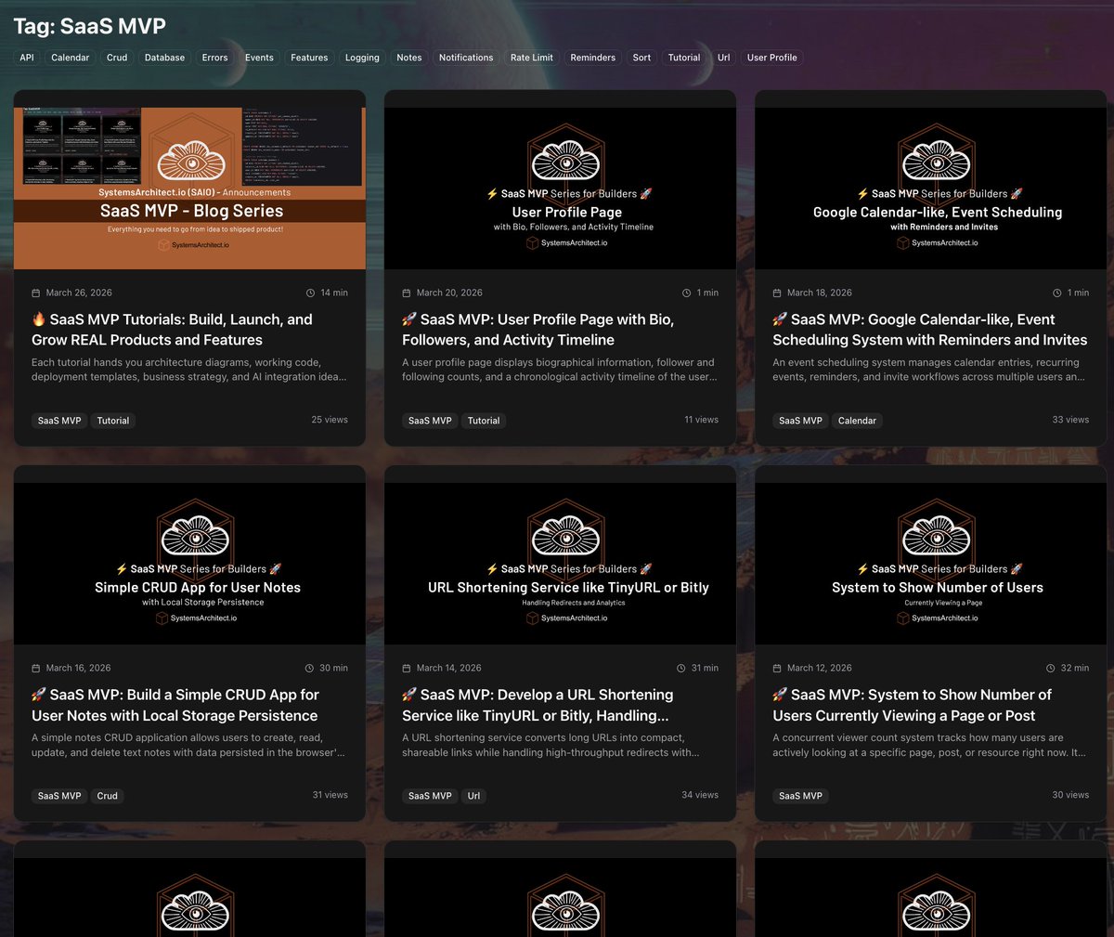Click the clock icon beside 14 min

tap(310, 293)
